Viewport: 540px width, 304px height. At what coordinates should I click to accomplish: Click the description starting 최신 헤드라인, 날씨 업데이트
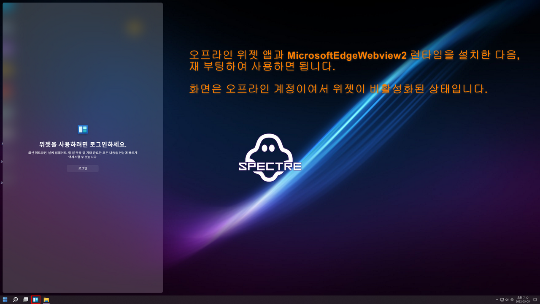[x=83, y=155]
